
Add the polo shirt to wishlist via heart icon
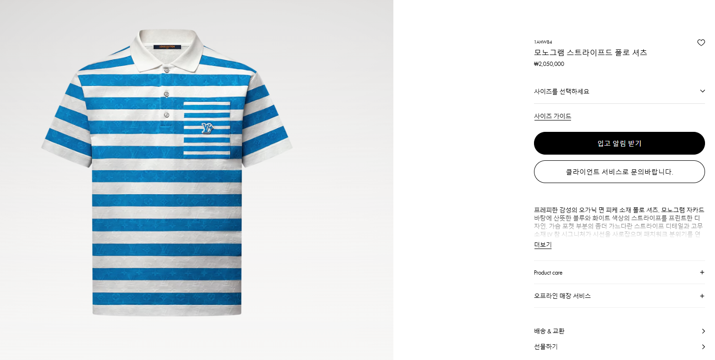tap(701, 43)
